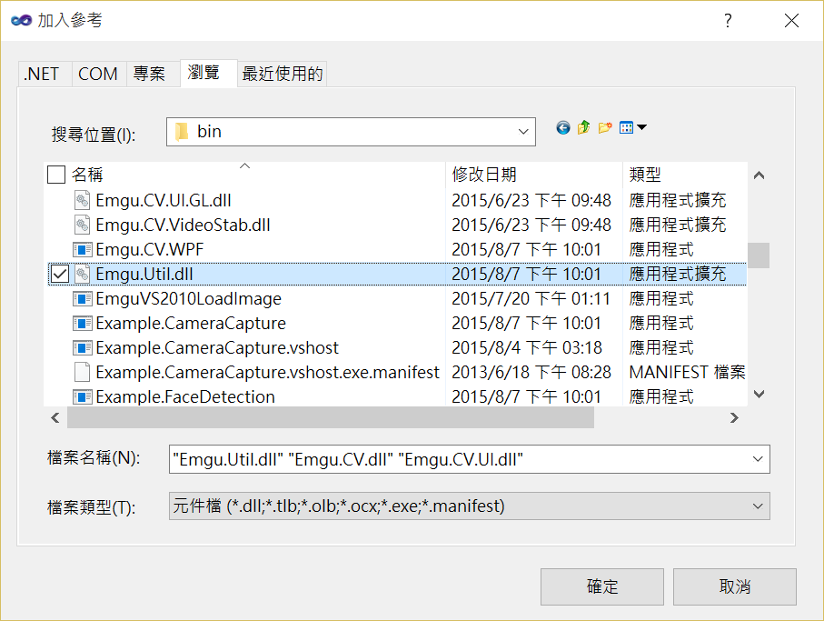The height and width of the screenshot is (621, 824).
Task: Expand the file name dropdown arrow
Action: point(758,459)
